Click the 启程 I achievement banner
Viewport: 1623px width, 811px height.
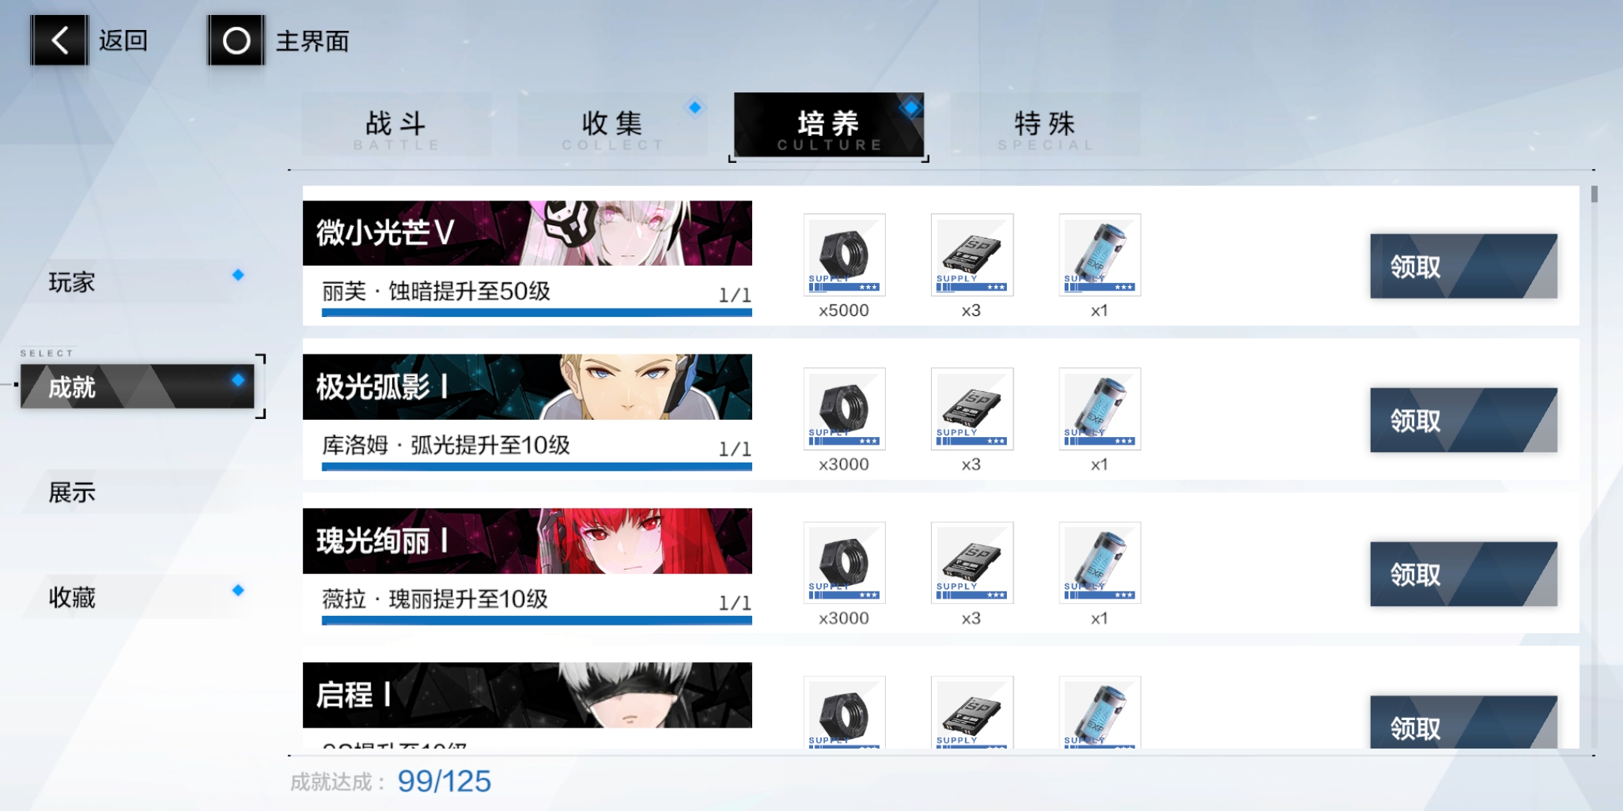[527, 695]
